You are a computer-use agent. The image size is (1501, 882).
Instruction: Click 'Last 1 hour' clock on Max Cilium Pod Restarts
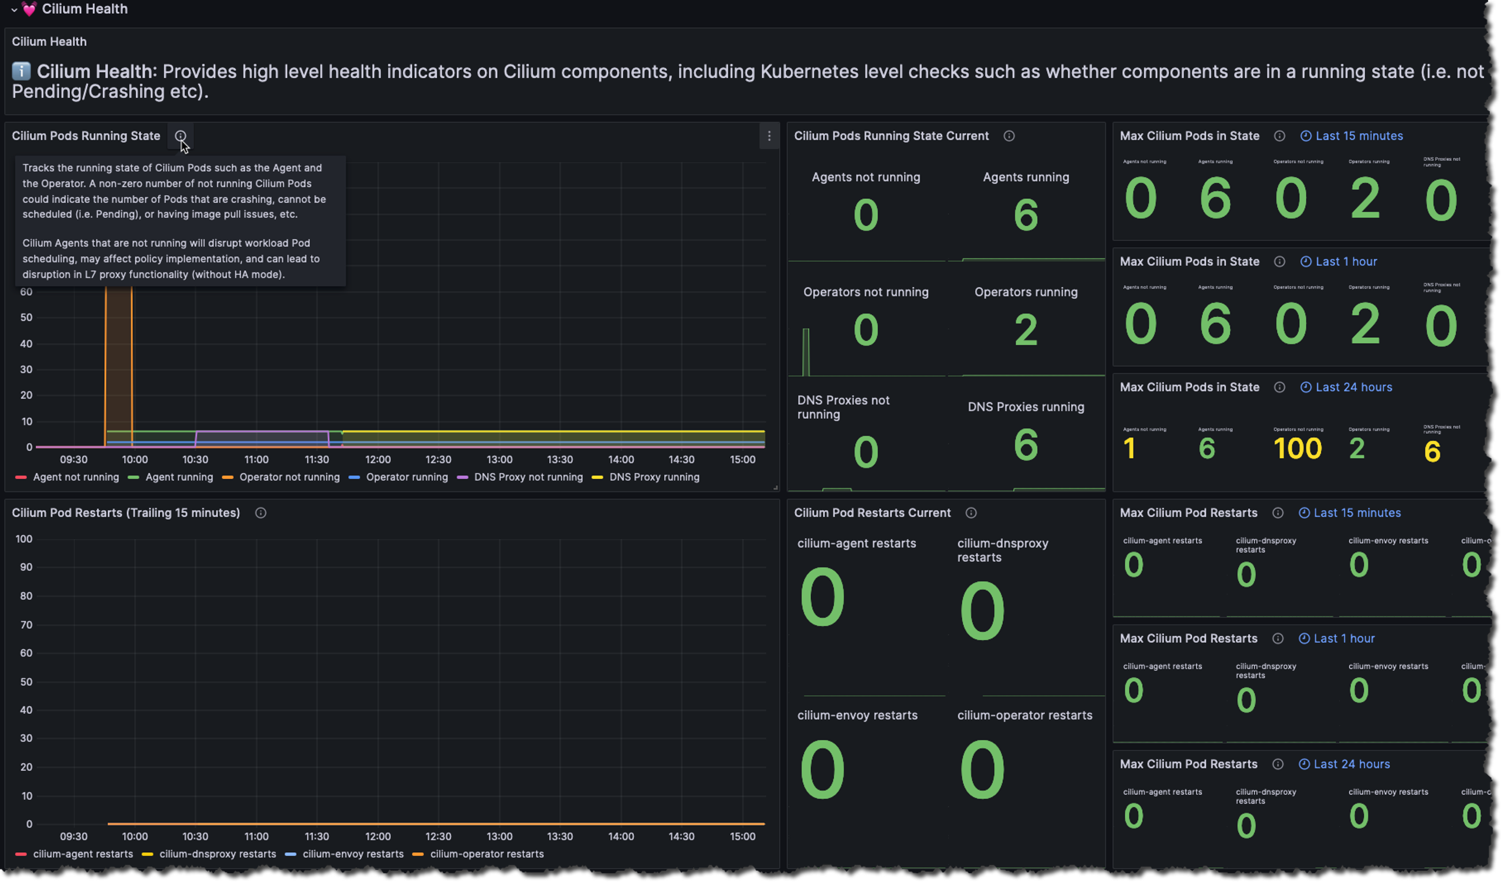(1337, 638)
